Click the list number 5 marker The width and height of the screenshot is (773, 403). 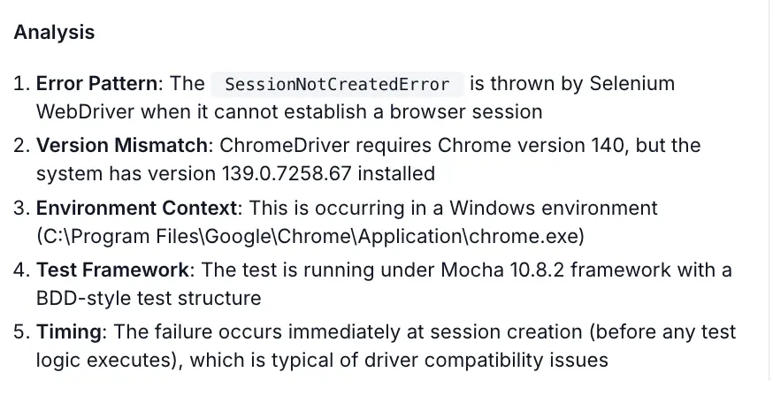[x=21, y=333]
